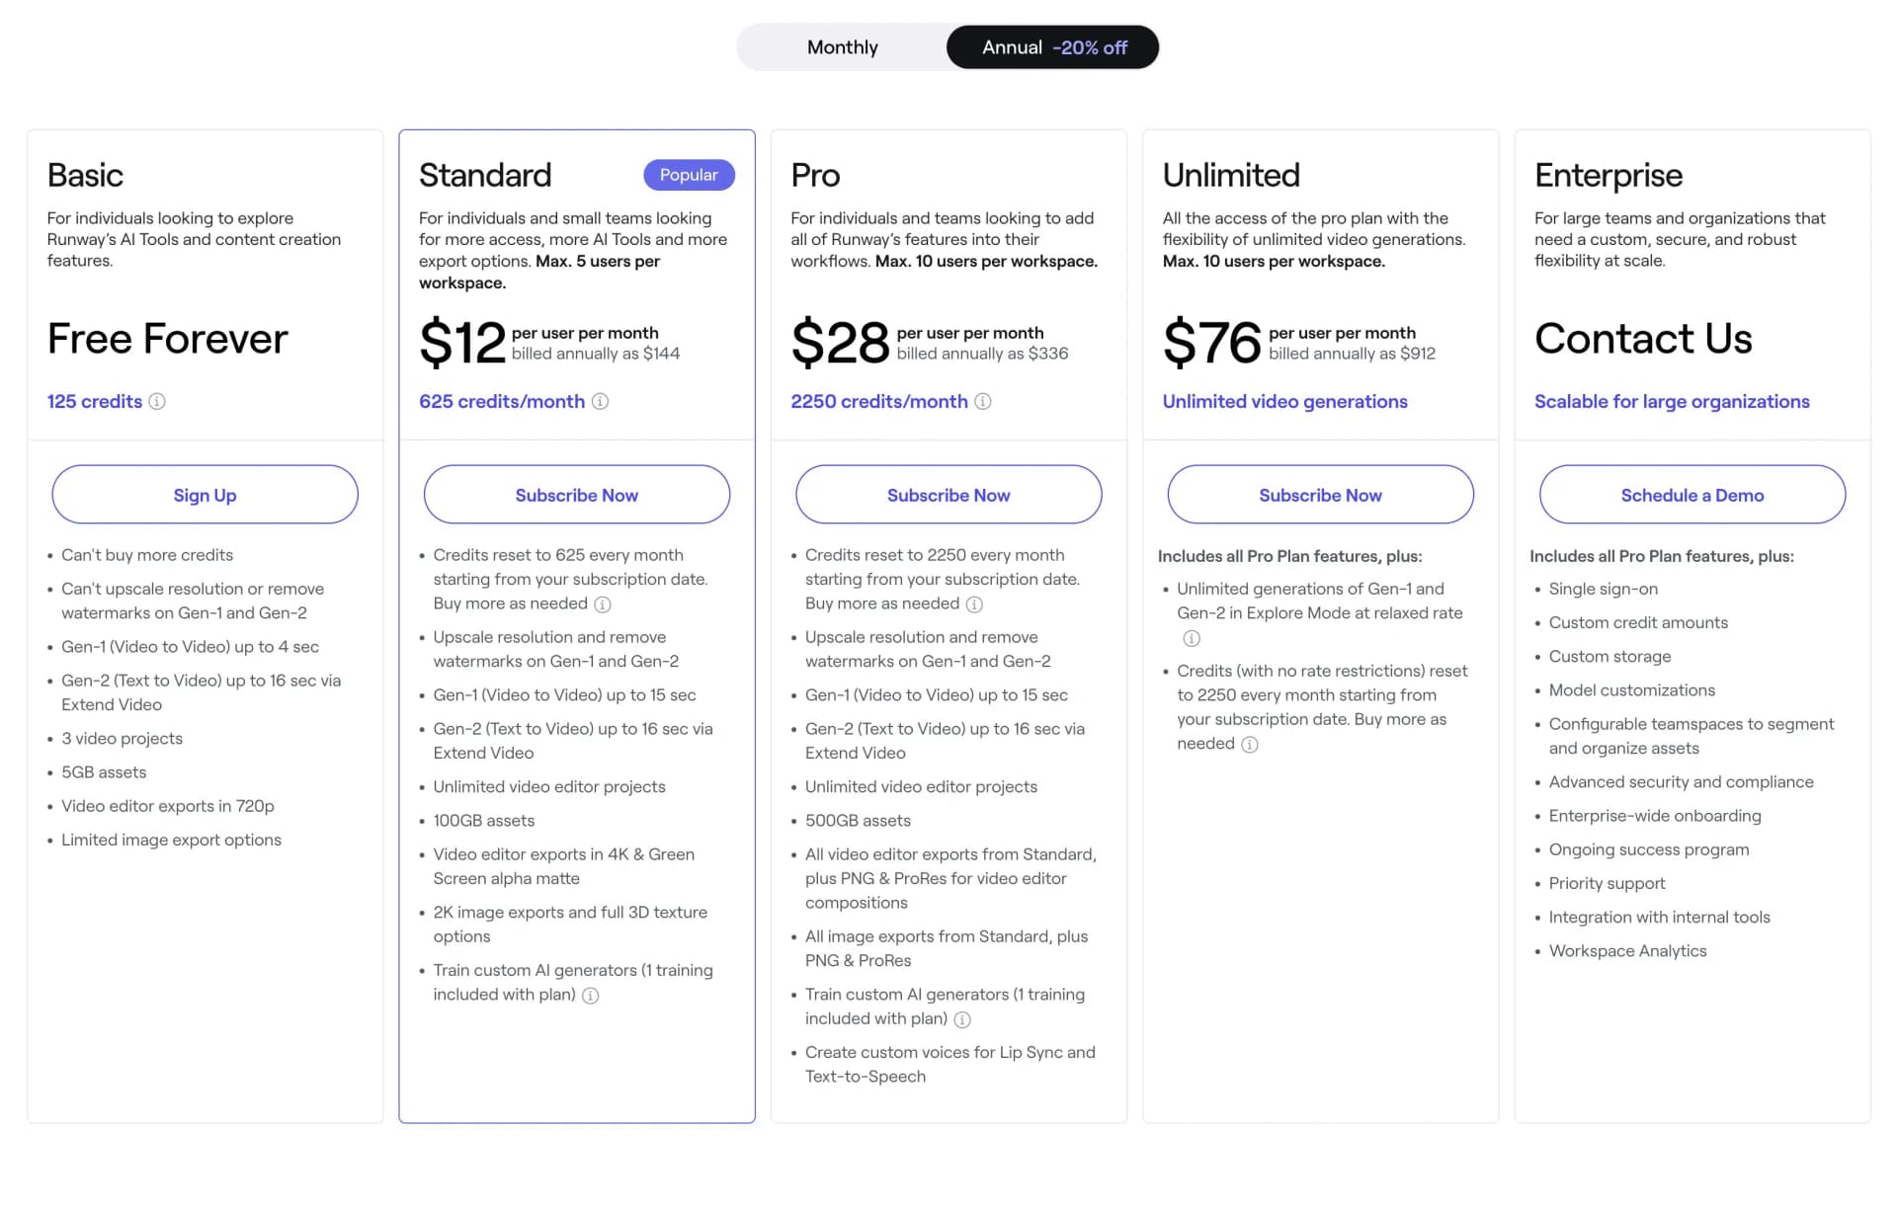The image size is (1897, 1207).
Task: Open the 125 credits info tooltip
Action: (158, 402)
